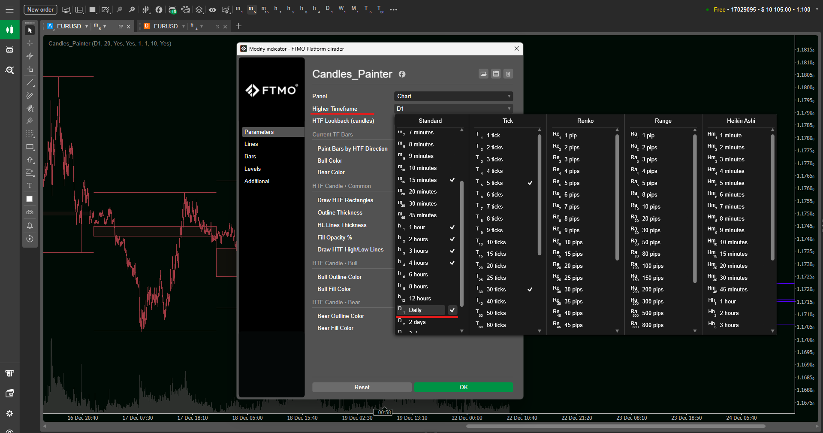
Task: Select the Lines section in the indicator sidebar
Action: 251,144
